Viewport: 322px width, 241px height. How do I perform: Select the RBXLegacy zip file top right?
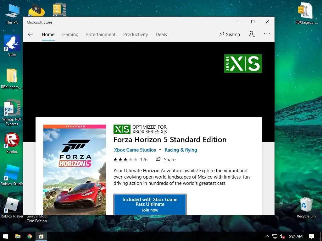pos(306,14)
